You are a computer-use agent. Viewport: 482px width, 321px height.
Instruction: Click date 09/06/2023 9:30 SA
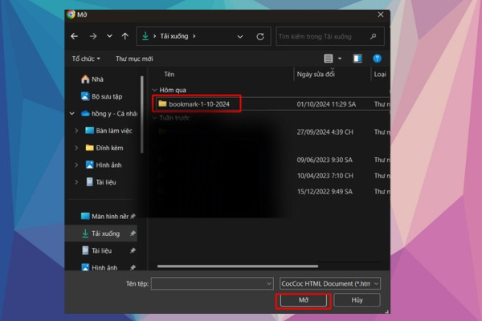click(x=325, y=160)
